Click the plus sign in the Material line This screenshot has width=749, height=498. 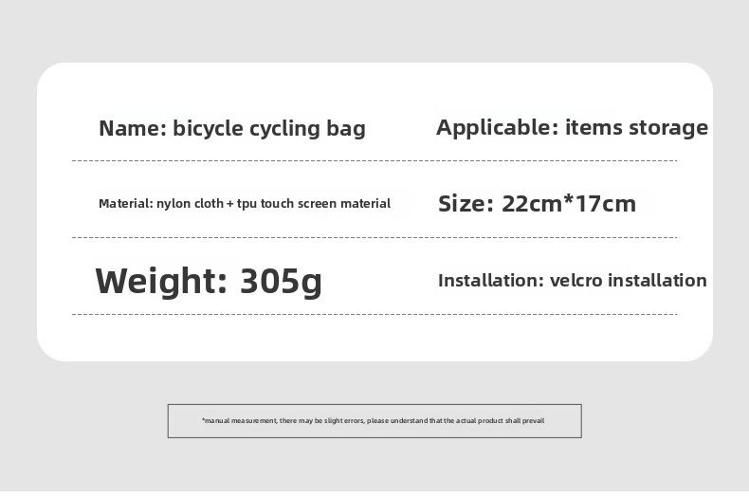pos(229,204)
